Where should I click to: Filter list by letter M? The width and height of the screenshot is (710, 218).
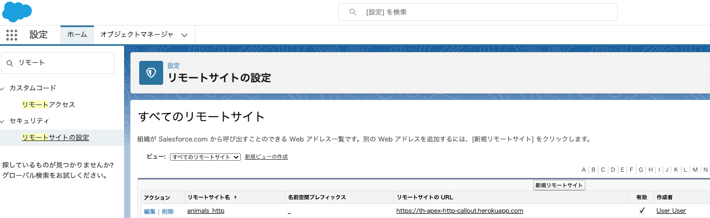coord(695,170)
